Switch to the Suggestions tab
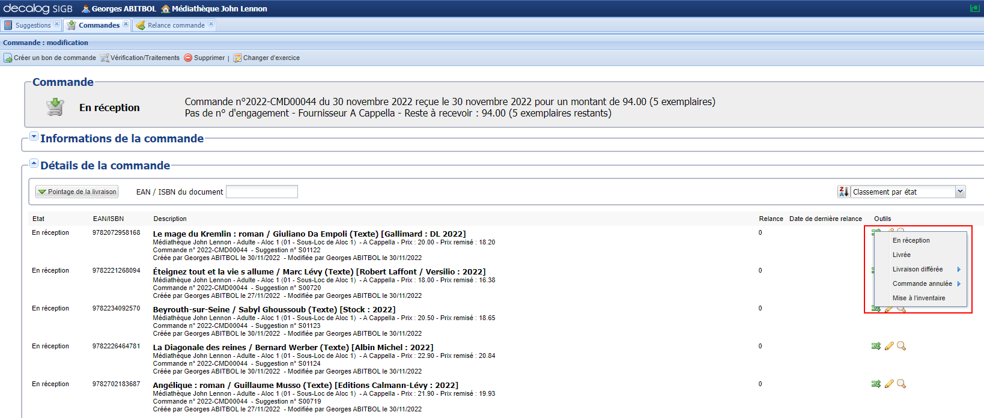The image size is (984, 418). (33, 25)
